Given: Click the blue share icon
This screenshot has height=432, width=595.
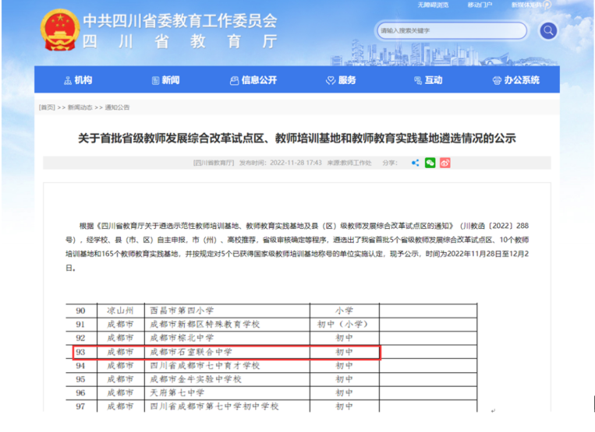Looking at the screenshot, I should click(416, 163).
